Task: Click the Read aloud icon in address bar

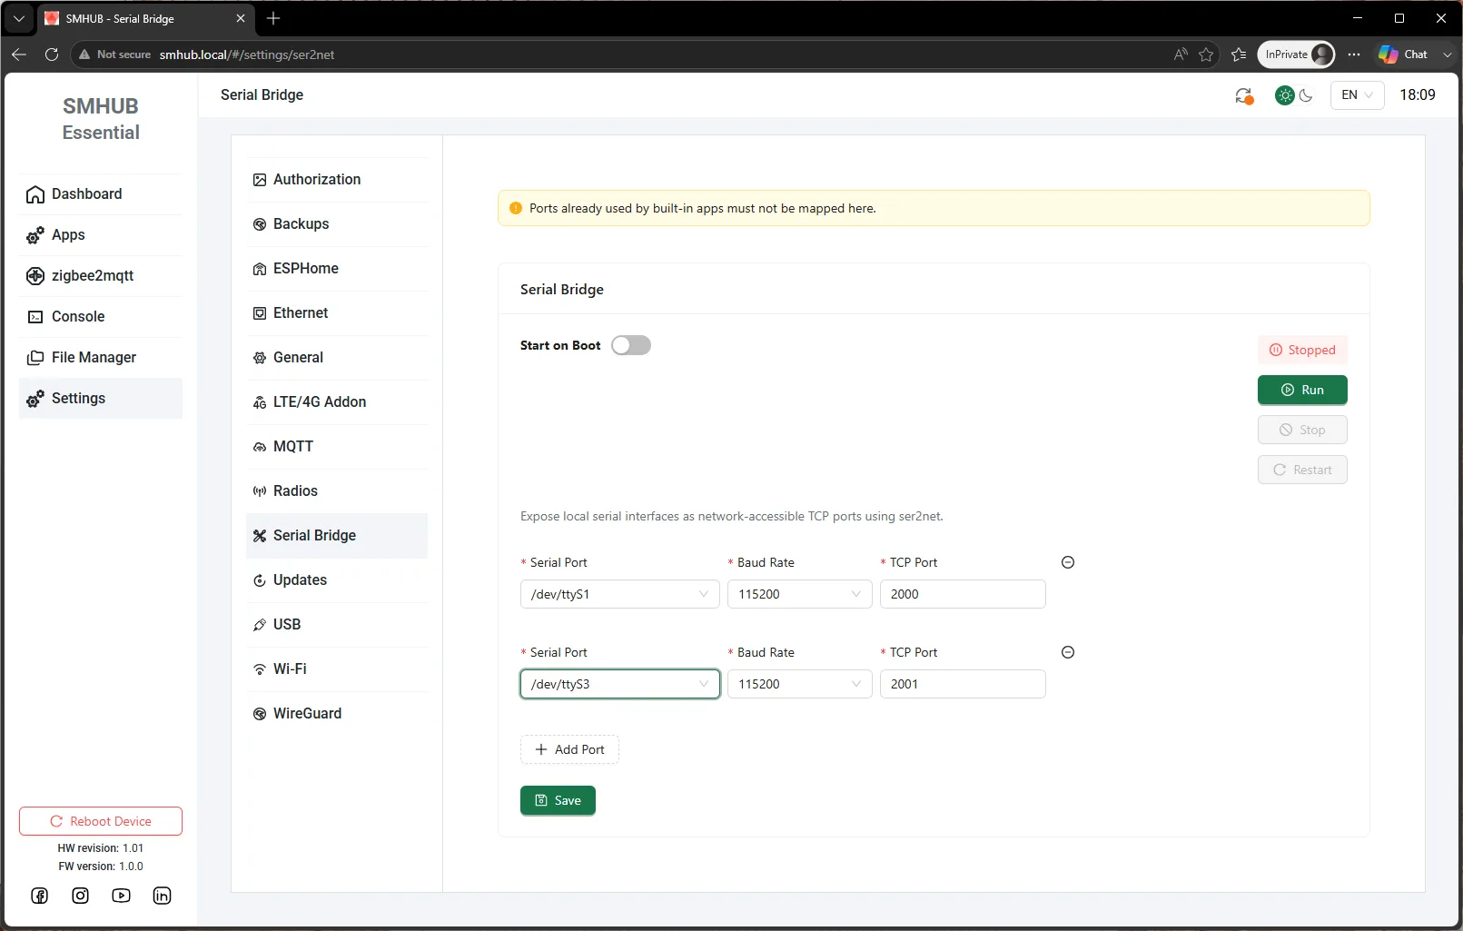Action: click(1181, 54)
